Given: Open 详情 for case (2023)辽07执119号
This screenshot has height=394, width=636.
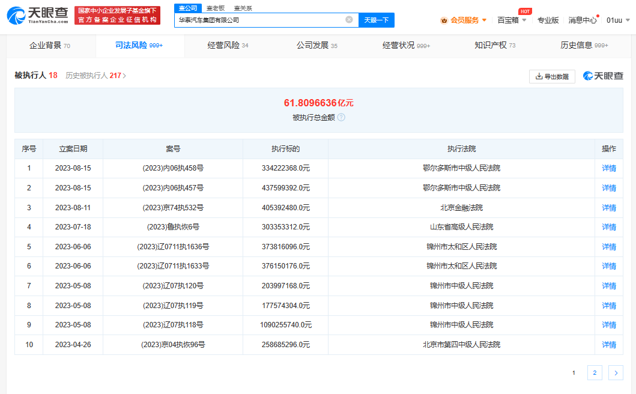Looking at the screenshot, I should (609, 306).
